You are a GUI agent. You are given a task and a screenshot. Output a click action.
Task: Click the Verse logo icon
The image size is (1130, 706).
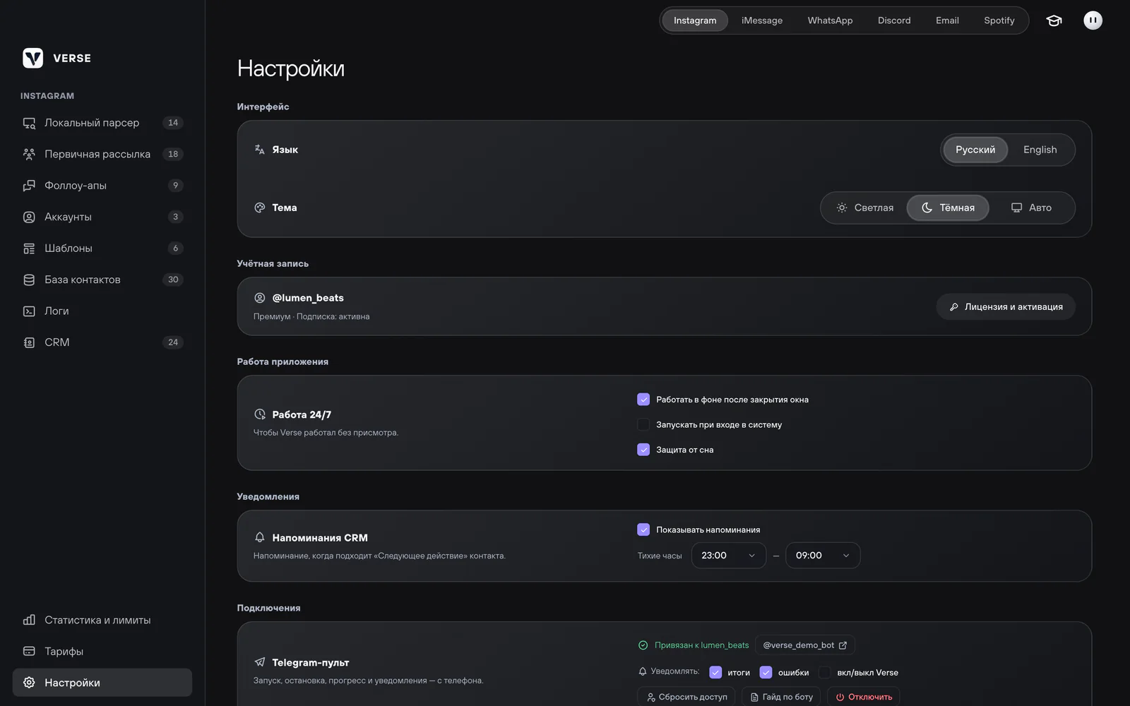[x=32, y=58]
